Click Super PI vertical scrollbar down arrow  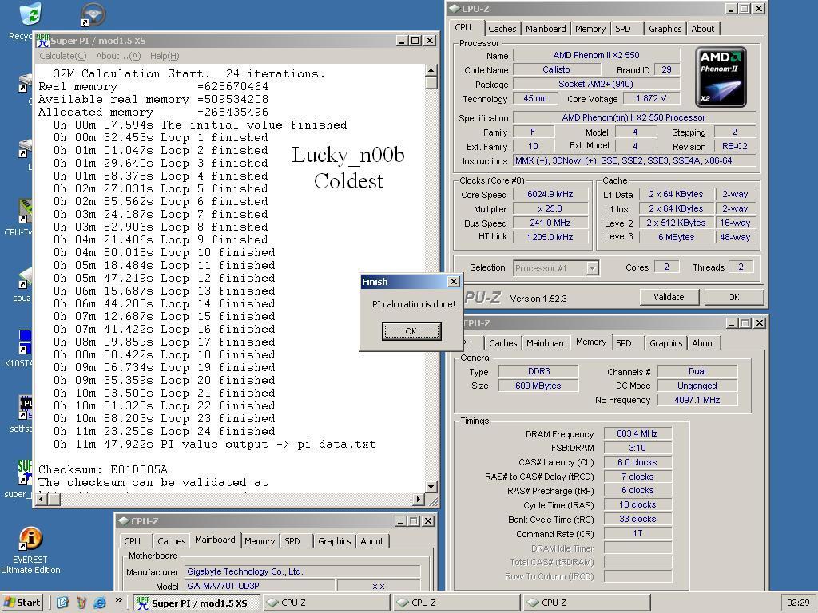click(x=431, y=487)
